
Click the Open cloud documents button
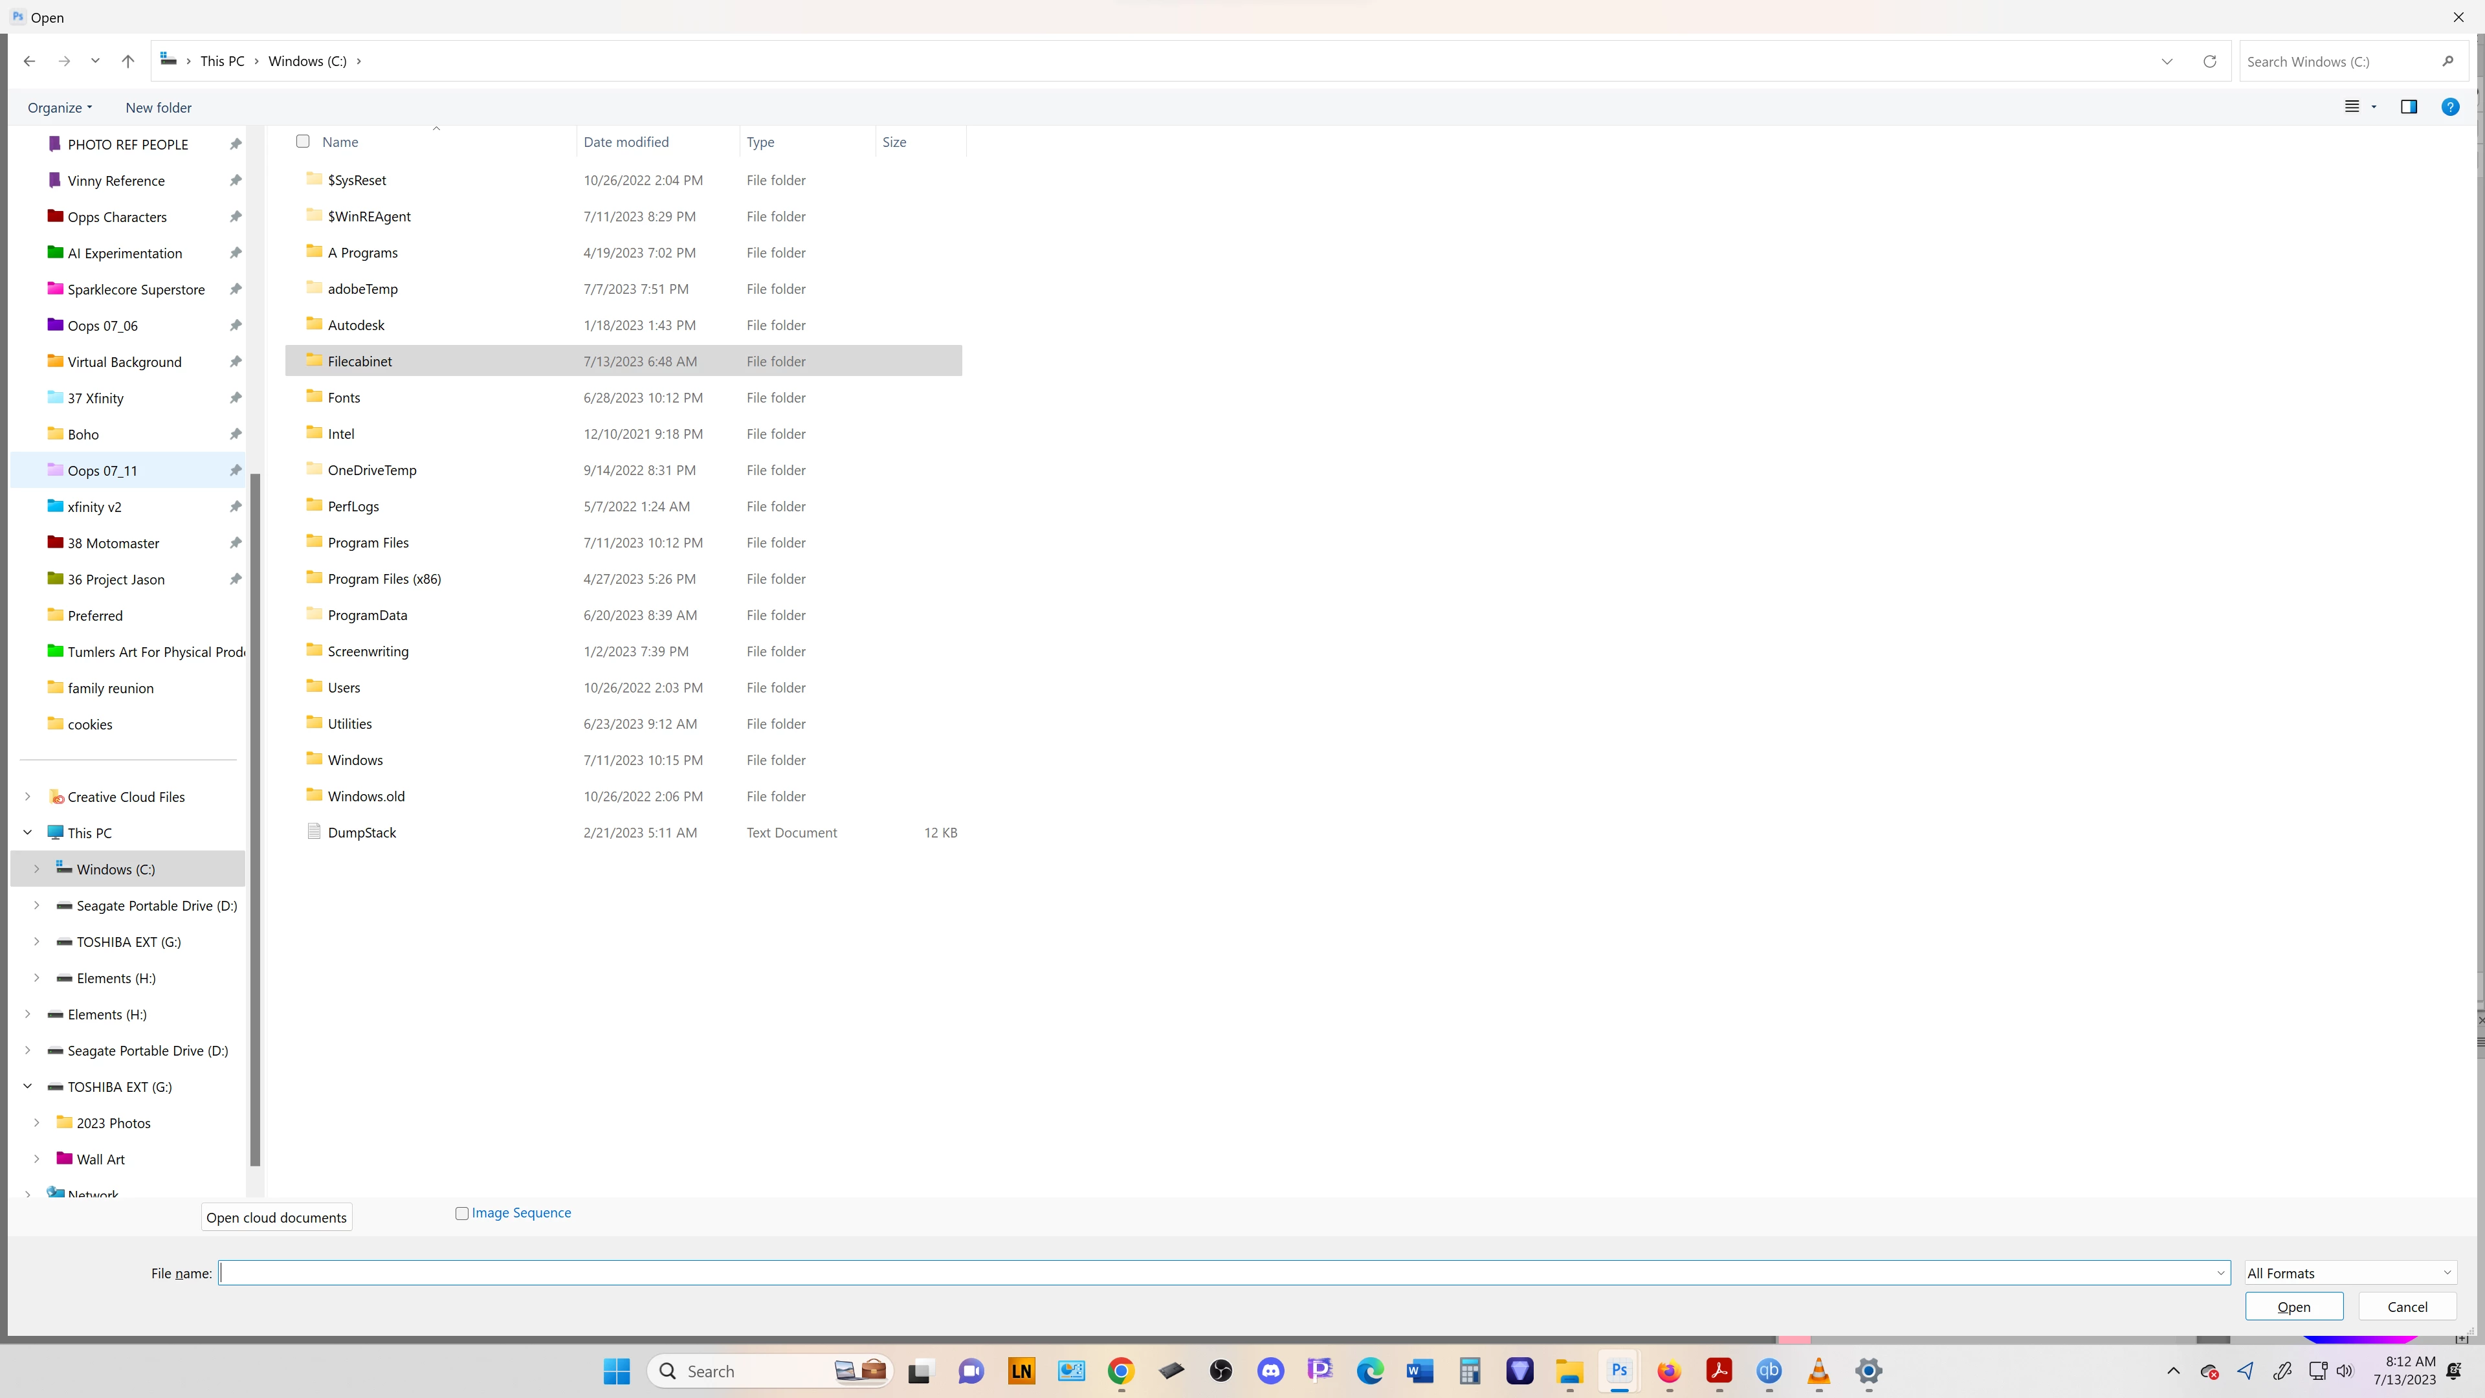276,1217
